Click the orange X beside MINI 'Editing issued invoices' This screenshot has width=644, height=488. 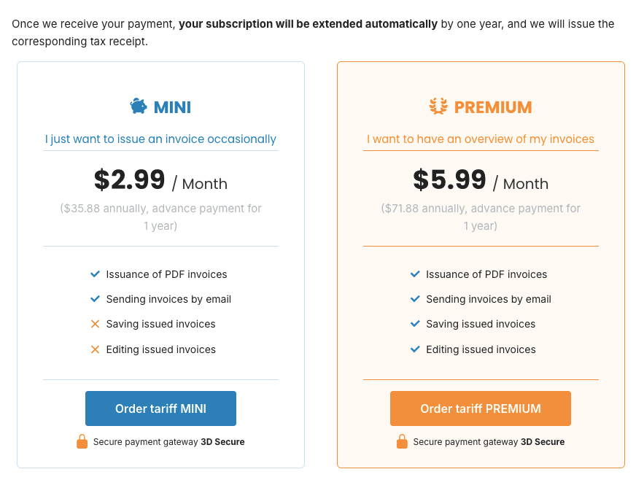coord(95,349)
